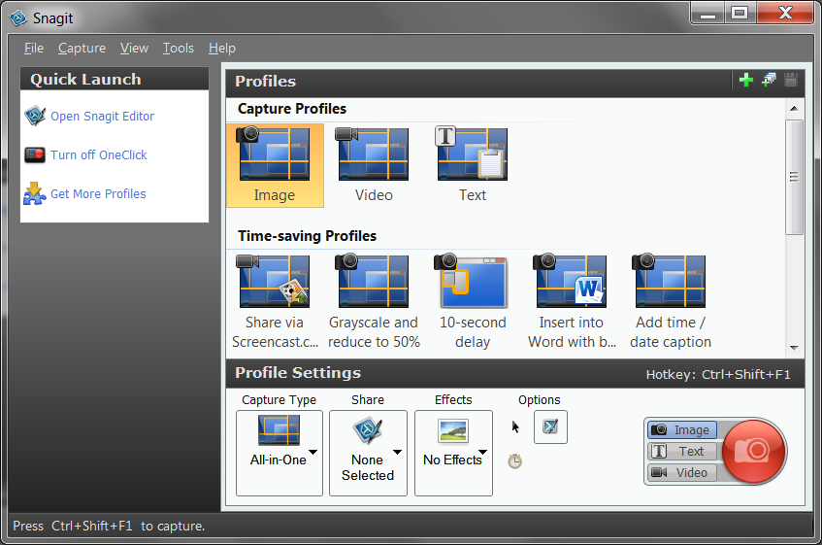Open the File menu
The height and width of the screenshot is (545, 822).
click(x=34, y=49)
